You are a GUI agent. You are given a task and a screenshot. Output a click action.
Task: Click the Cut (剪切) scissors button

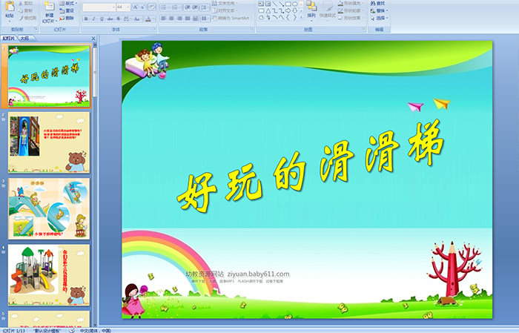pos(27,3)
